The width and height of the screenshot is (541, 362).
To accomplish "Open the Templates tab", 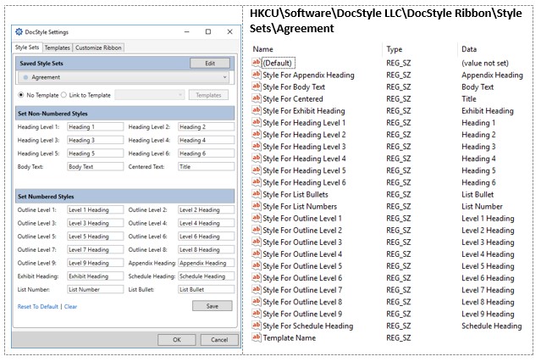I will pos(58,47).
